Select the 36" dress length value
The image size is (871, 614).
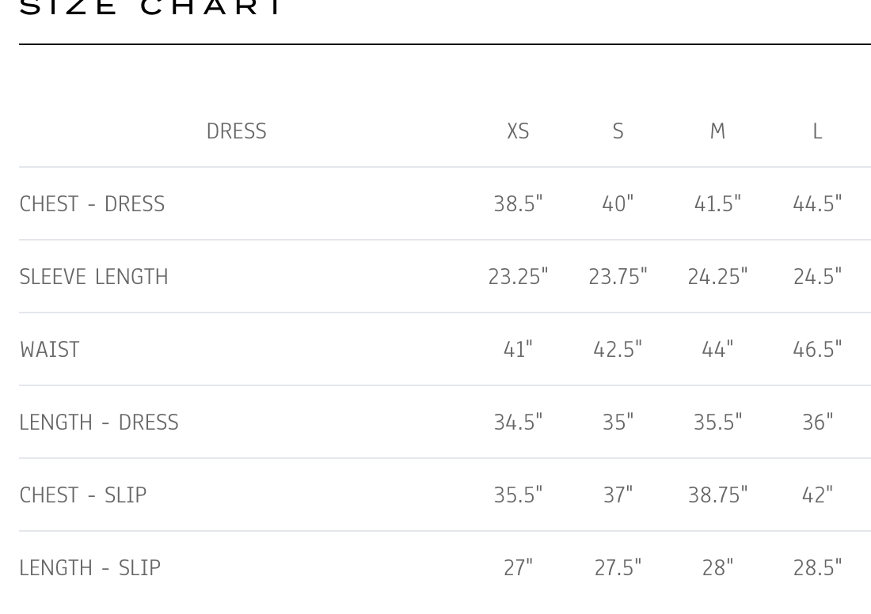coord(817,423)
